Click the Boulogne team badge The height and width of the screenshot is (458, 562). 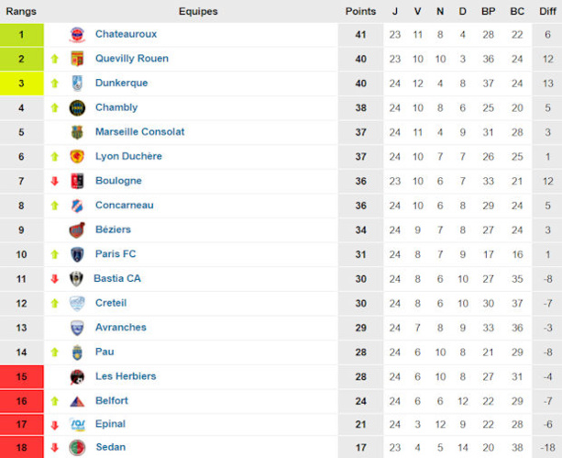(78, 181)
